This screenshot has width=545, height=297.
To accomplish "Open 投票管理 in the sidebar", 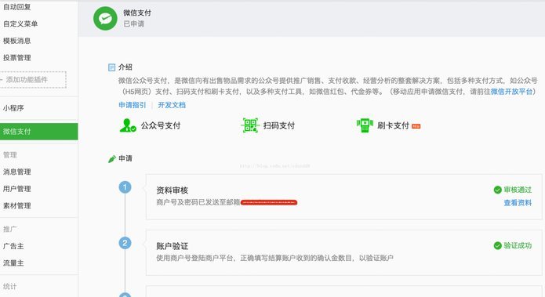I will click(x=17, y=58).
